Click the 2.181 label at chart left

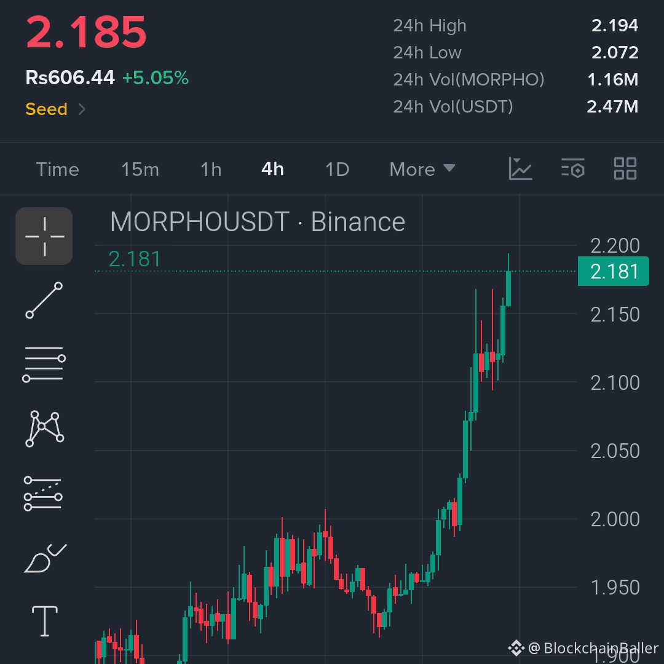(x=134, y=259)
